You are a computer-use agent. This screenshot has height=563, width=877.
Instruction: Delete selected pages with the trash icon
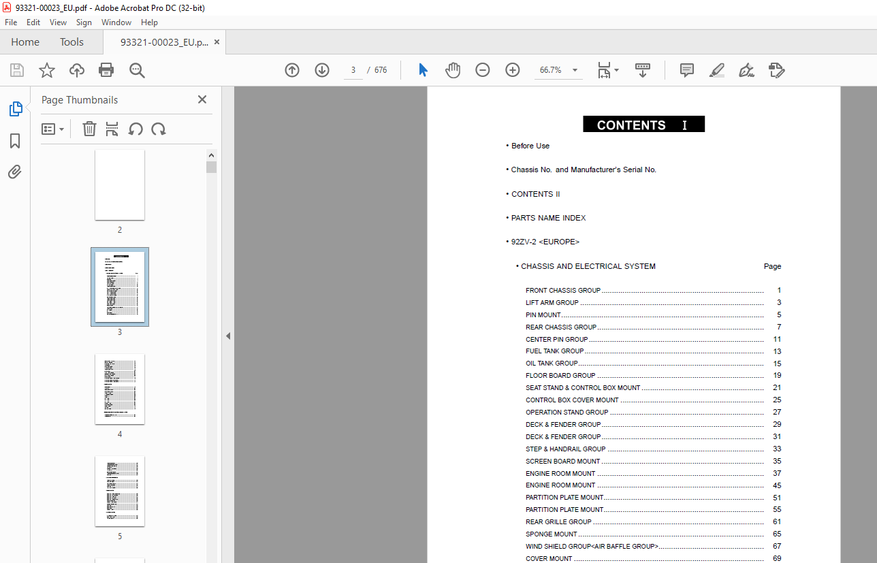(89, 129)
